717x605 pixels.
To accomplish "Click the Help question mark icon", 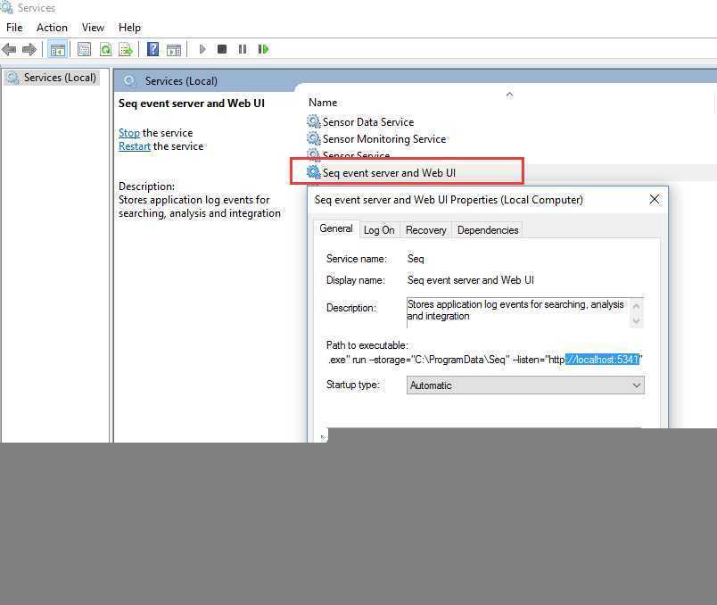I will [x=152, y=49].
